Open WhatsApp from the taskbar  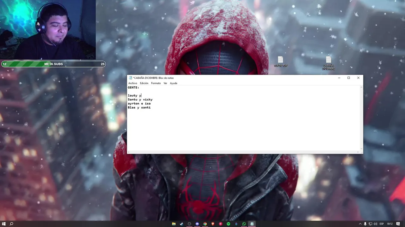(x=244, y=224)
